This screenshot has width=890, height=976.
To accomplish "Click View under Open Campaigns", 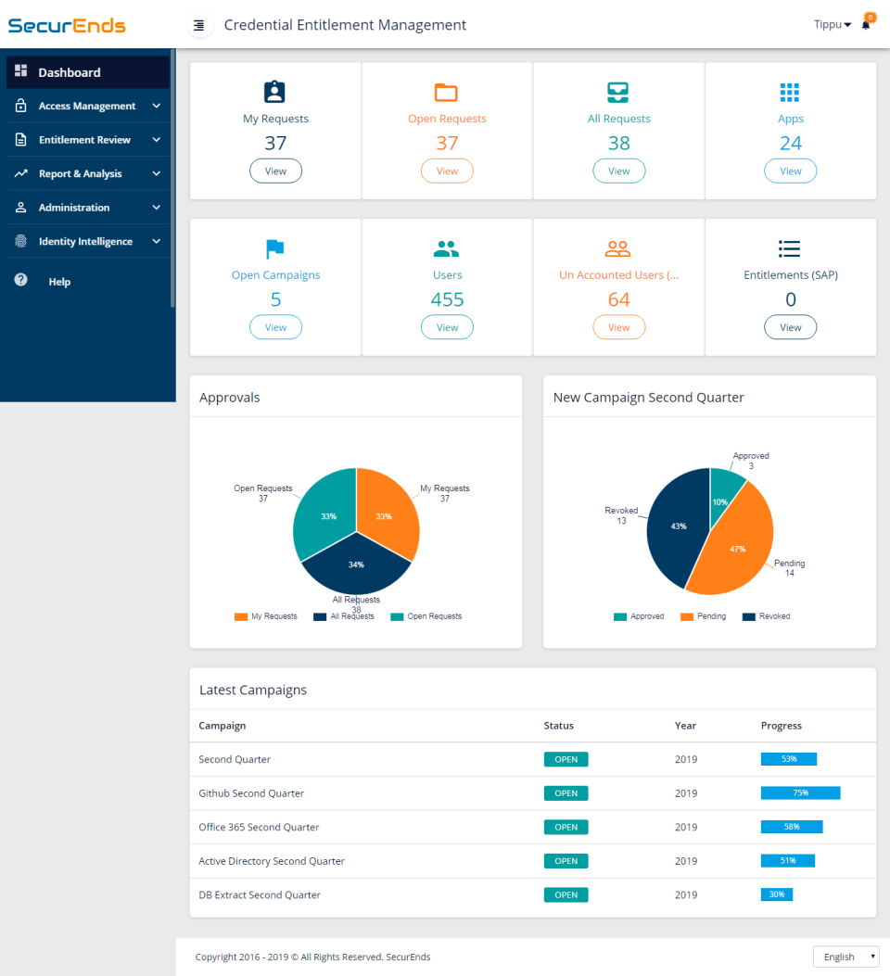I will point(274,326).
